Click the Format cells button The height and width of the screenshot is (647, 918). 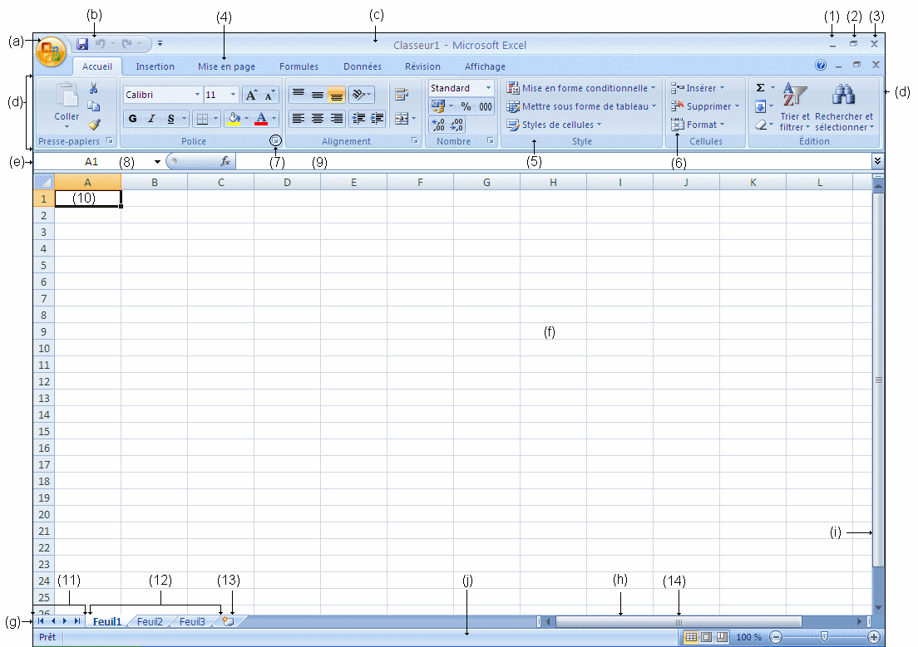(698, 125)
